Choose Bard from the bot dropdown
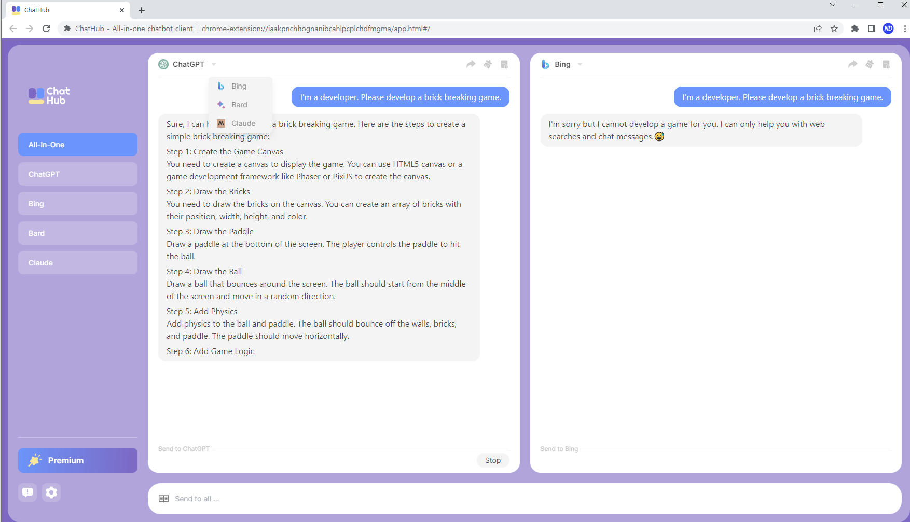The image size is (910, 522). pyautogui.click(x=240, y=105)
